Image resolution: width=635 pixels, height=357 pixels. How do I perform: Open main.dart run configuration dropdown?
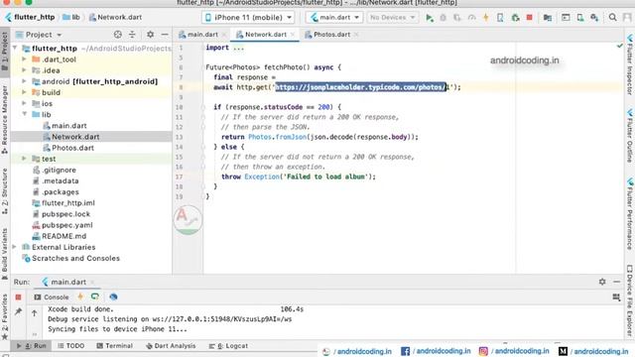(334, 18)
